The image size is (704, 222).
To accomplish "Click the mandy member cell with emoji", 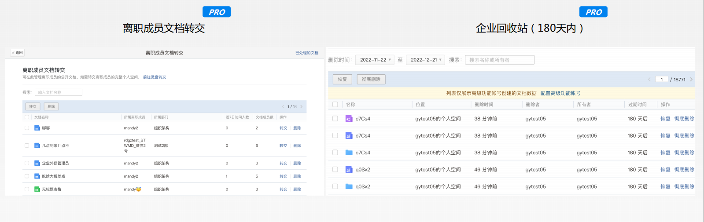I will click(133, 189).
